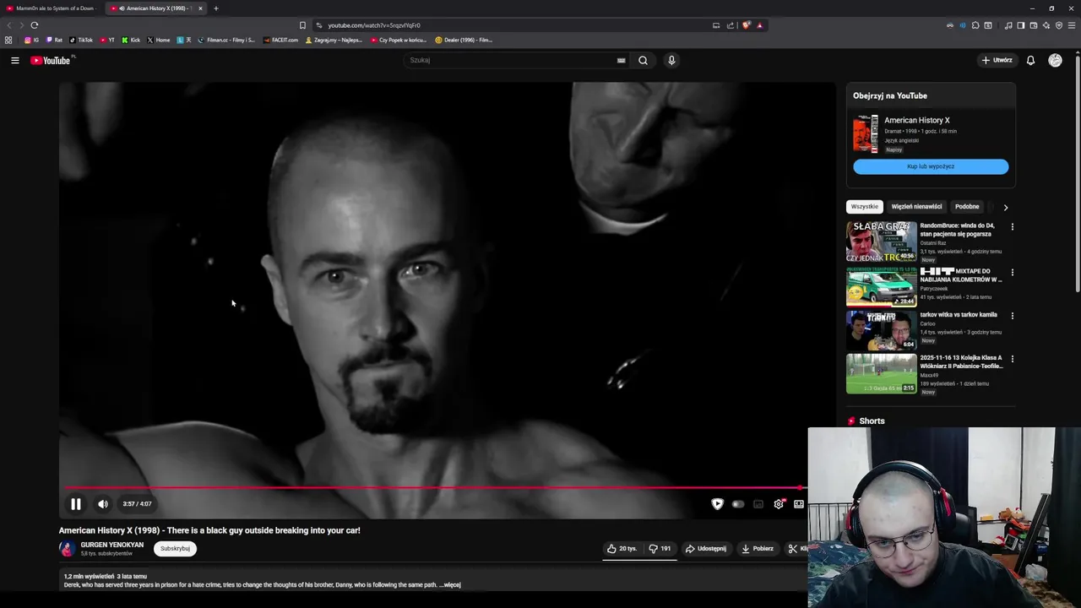
Task: Click the GURGEN YENOKYAN channel avatar
Action: pyautogui.click(x=67, y=549)
